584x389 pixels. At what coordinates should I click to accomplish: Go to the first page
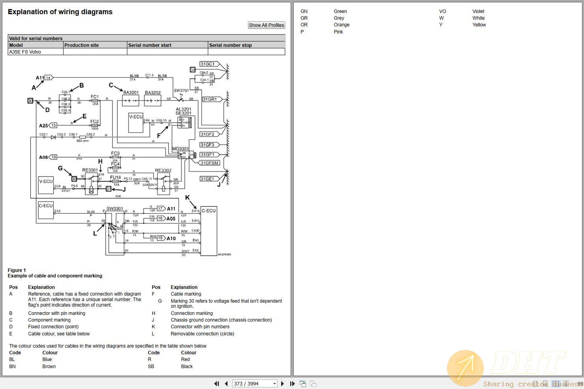coord(216,383)
